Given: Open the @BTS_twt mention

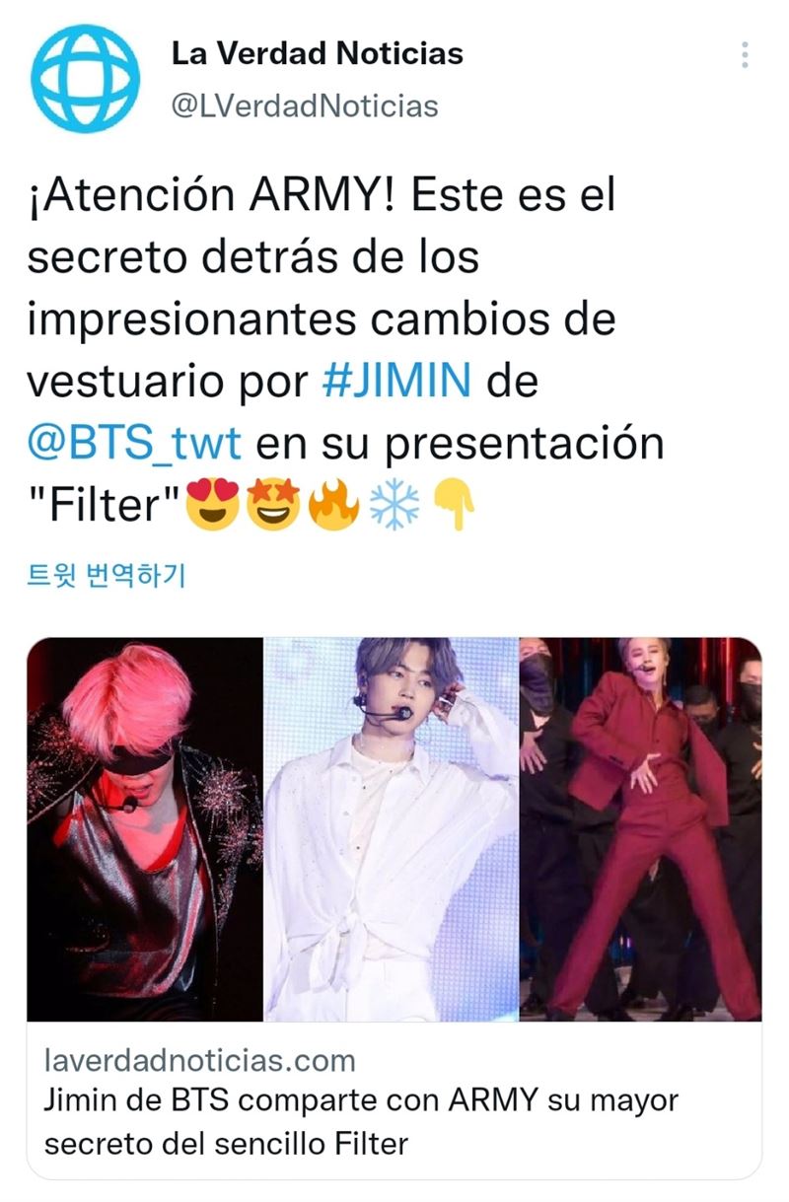Looking at the screenshot, I should [134, 443].
